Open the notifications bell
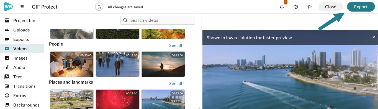The image size is (378, 109). 282,7
